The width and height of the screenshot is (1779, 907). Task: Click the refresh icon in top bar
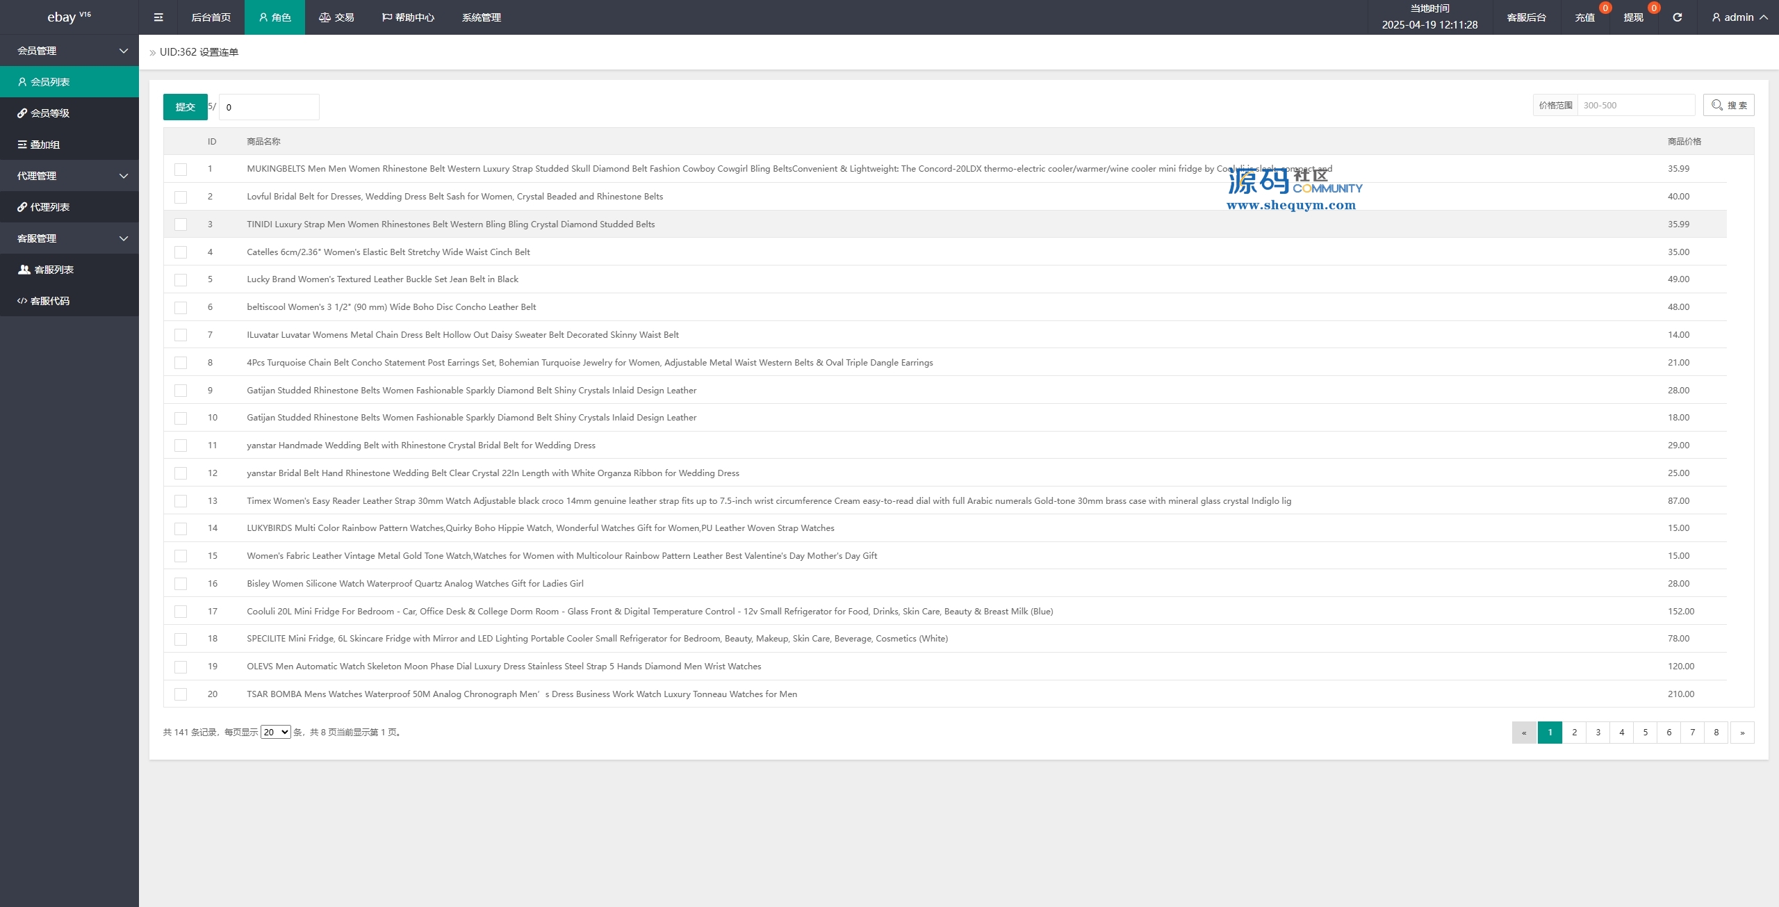pos(1677,17)
